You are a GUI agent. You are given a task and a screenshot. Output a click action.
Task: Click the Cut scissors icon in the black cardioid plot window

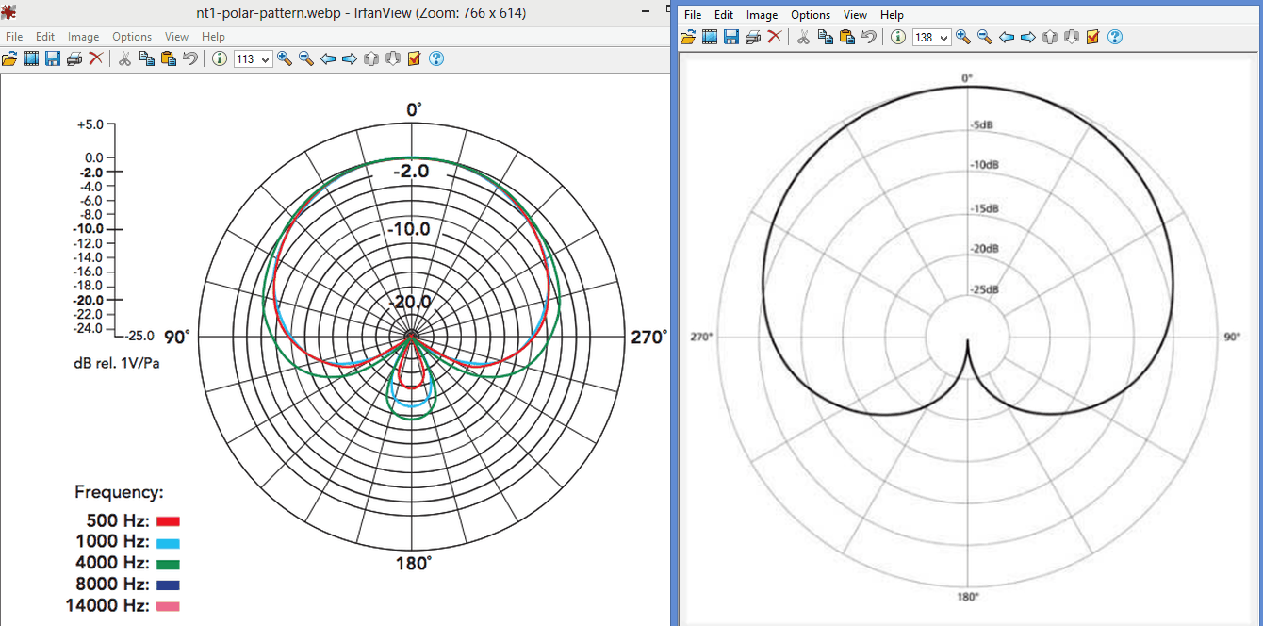803,37
